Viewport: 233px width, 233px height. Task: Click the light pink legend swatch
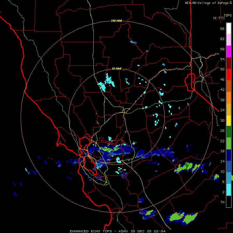[x=229, y=40]
